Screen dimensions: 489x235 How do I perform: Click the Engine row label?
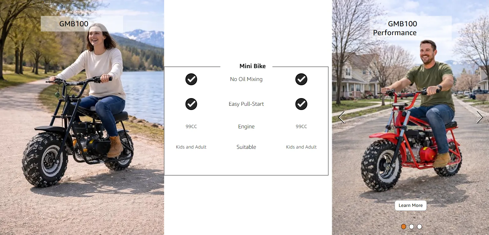(246, 127)
